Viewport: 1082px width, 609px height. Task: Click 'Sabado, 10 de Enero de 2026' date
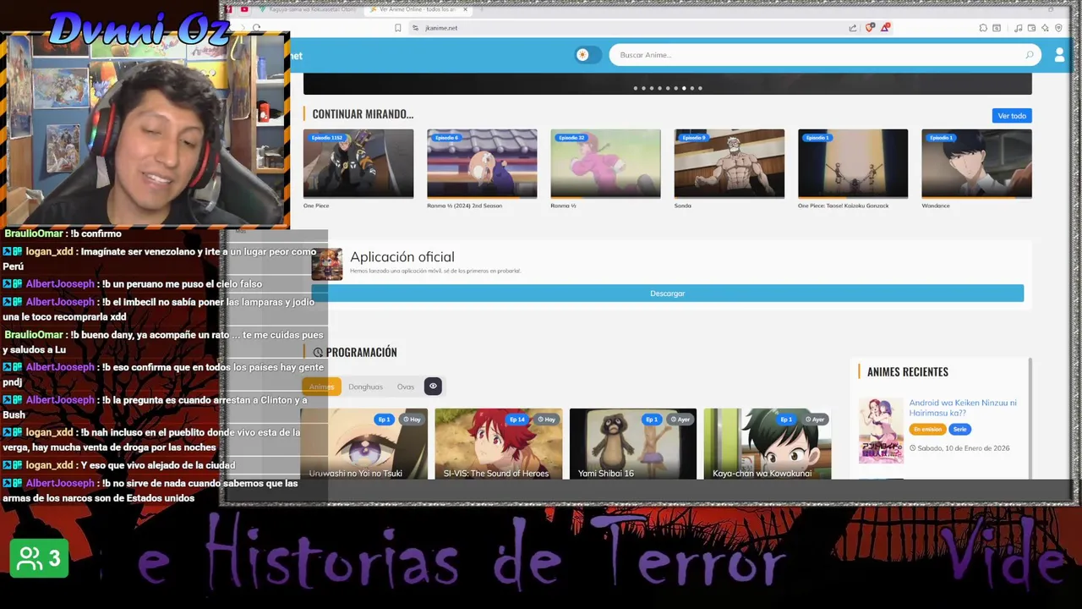tap(963, 448)
